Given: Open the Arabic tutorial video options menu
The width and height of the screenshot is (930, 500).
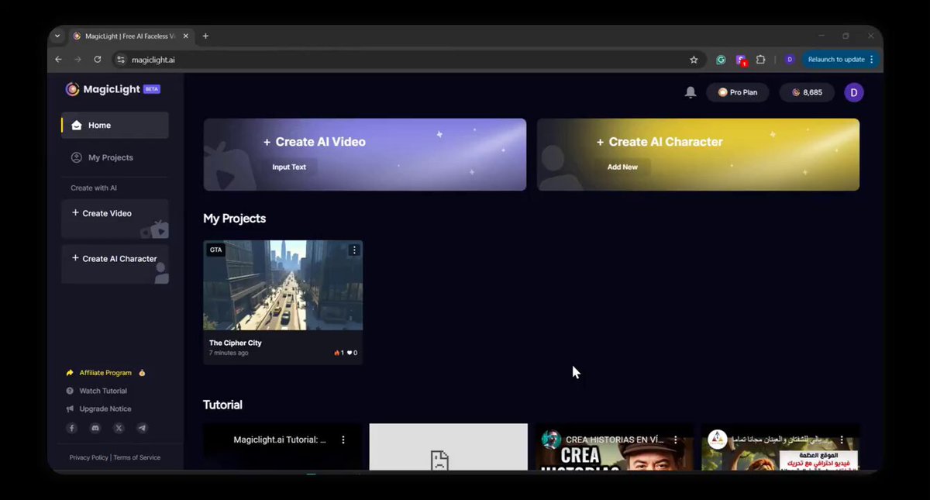Looking at the screenshot, I should pyautogui.click(x=842, y=440).
